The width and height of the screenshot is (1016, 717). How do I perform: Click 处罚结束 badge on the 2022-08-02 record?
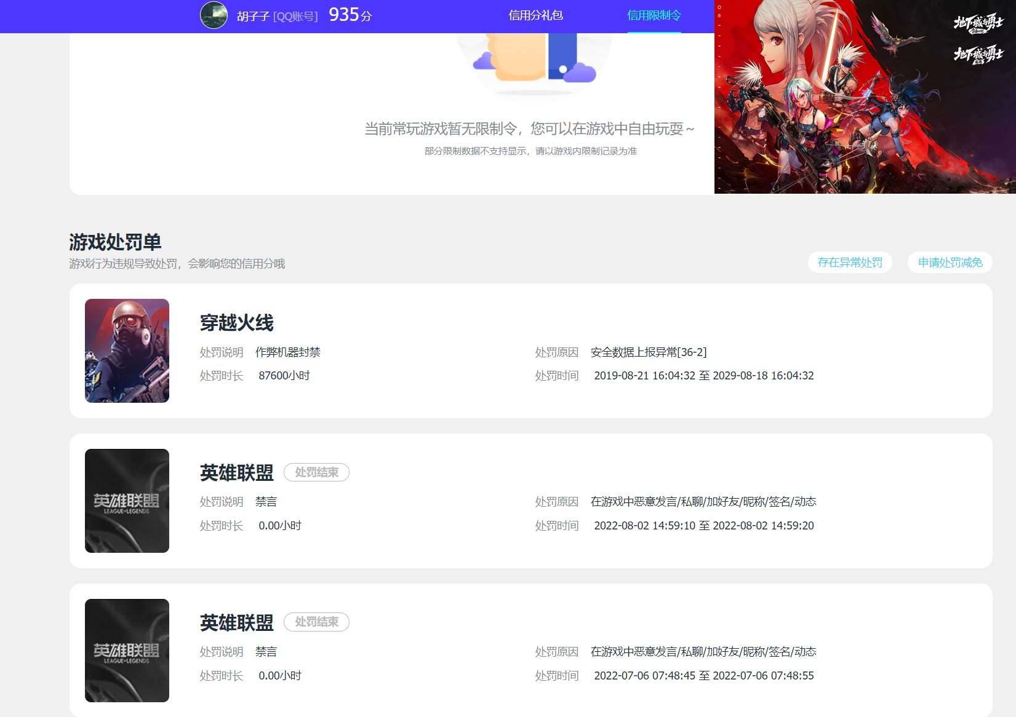pyautogui.click(x=316, y=472)
